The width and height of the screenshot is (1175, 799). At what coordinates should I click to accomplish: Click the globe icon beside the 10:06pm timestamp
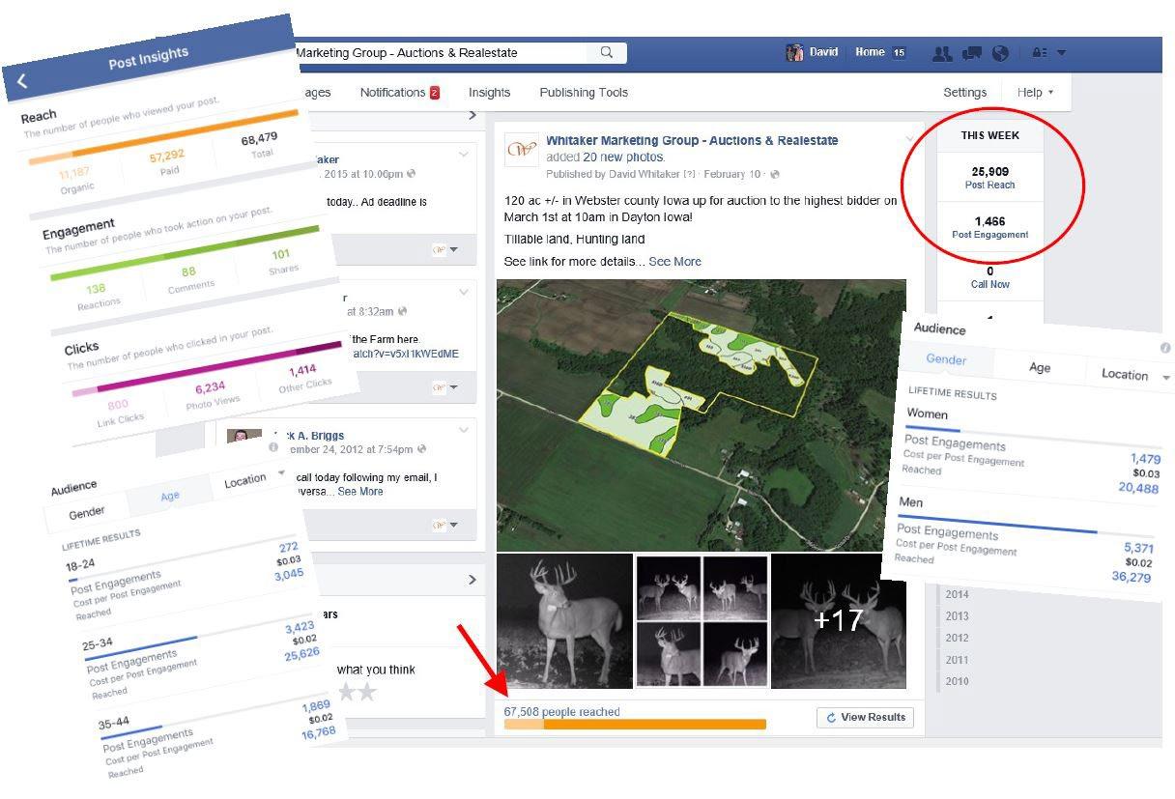coord(412,174)
